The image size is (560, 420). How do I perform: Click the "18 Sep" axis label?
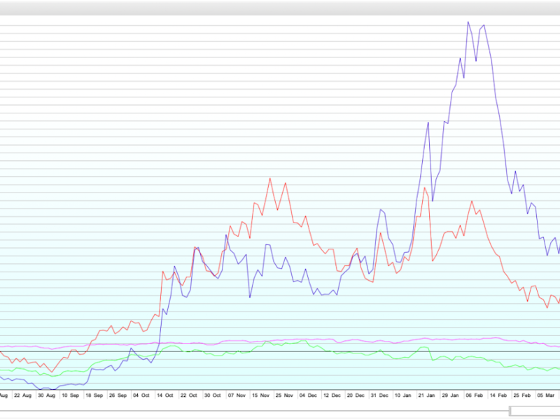94,395
